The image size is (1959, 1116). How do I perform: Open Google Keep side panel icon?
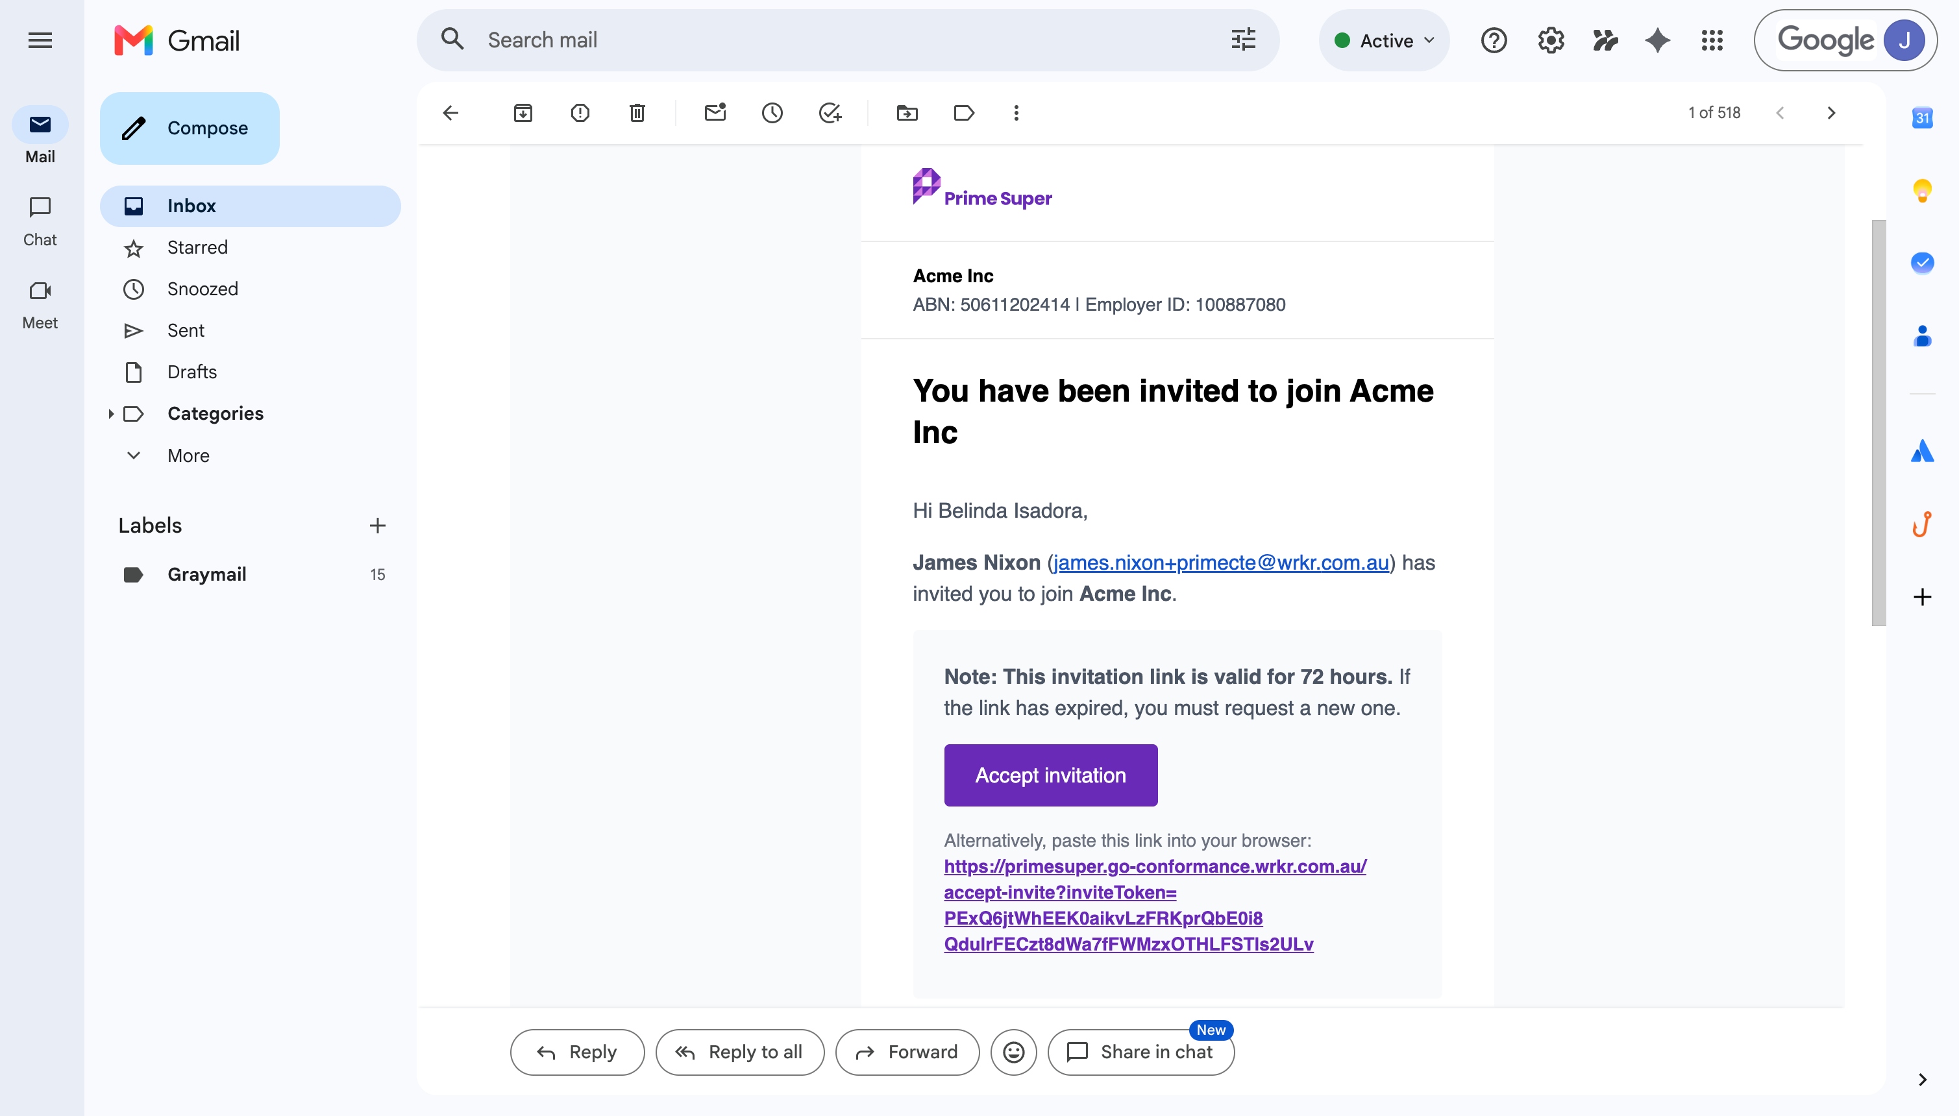[x=1921, y=190]
